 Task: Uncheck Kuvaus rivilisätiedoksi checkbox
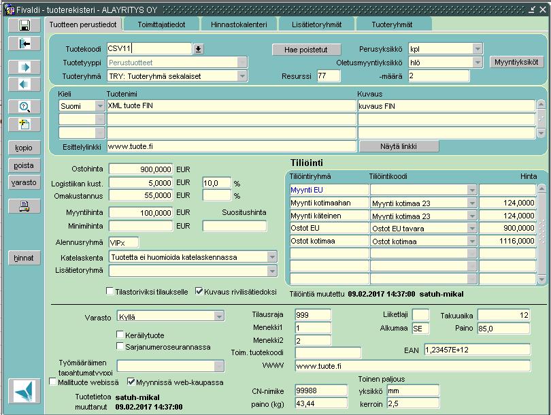(x=199, y=291)
